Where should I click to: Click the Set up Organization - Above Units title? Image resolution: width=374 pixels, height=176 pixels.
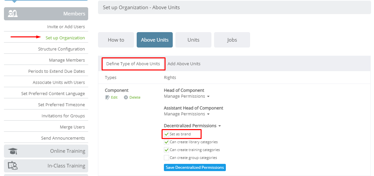pyautogui.click(x=141, y=8)
